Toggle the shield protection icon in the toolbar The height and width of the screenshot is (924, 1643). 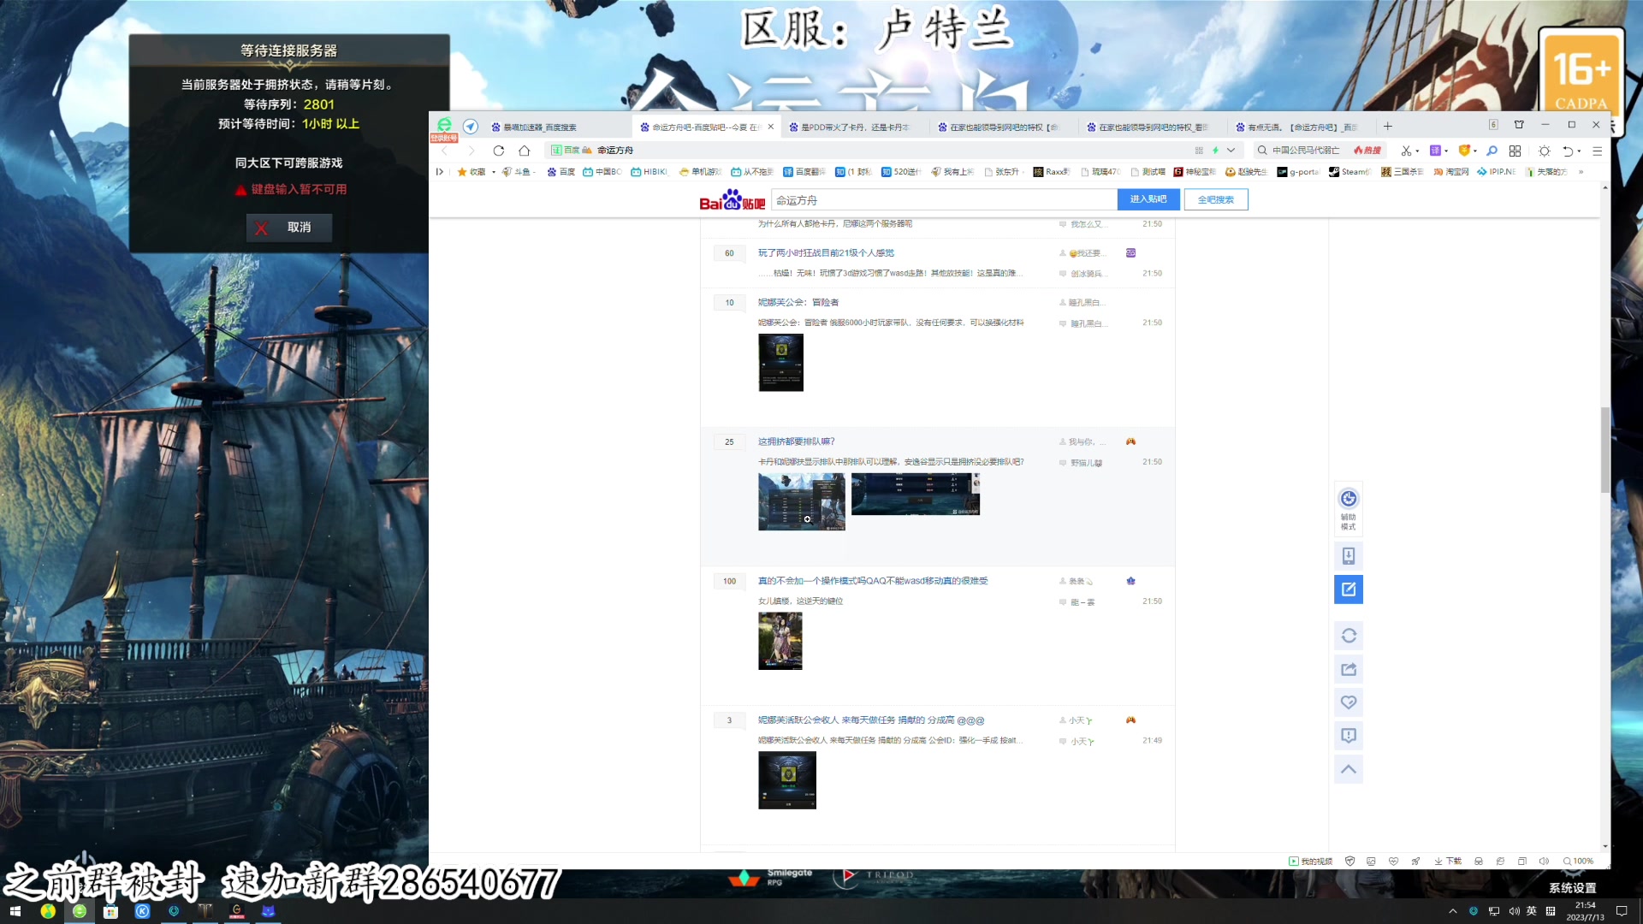[1465, 151]
